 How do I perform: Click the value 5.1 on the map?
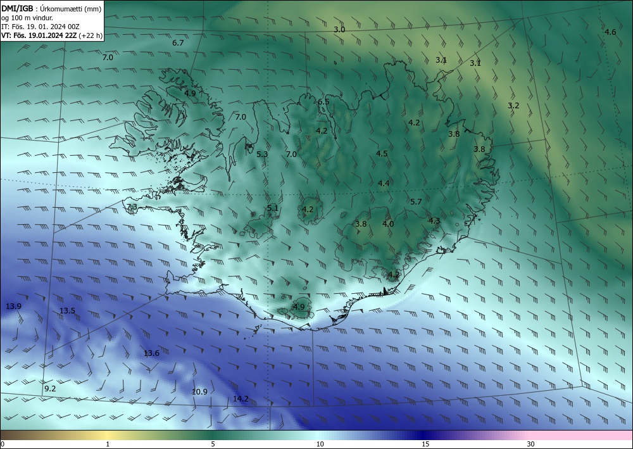click(x=273, y=208)
